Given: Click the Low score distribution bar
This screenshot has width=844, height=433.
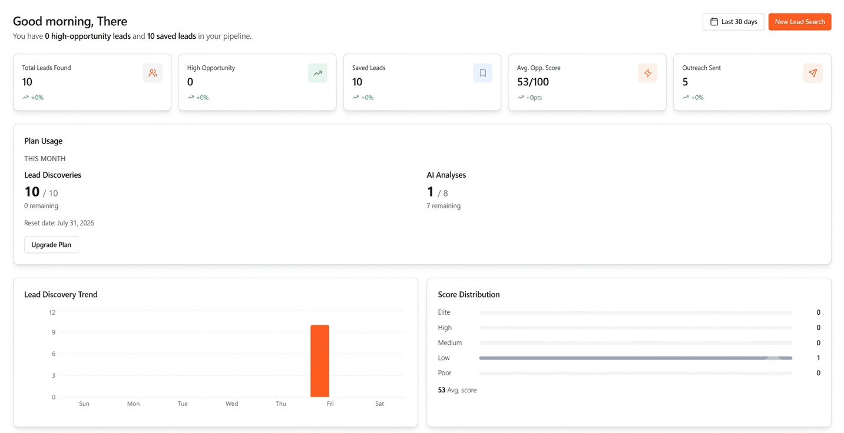Looking at the screenshot, I should 636,358.
